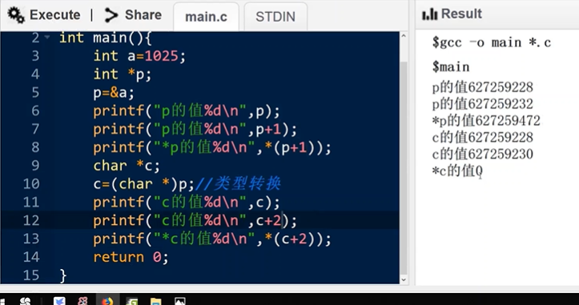Image resolution: width=579 pixels, height=305 pixels.
Task: Click the blue comment "//类型转换"
Action: [x=238, y=183]
